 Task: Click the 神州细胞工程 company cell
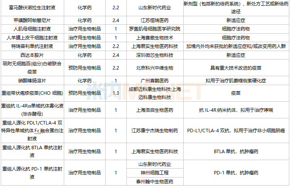[154, 172]
